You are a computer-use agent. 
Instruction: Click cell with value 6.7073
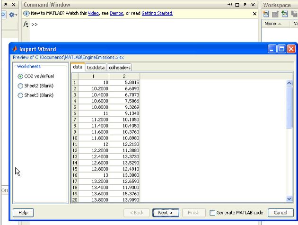click(x=124, y=95)
